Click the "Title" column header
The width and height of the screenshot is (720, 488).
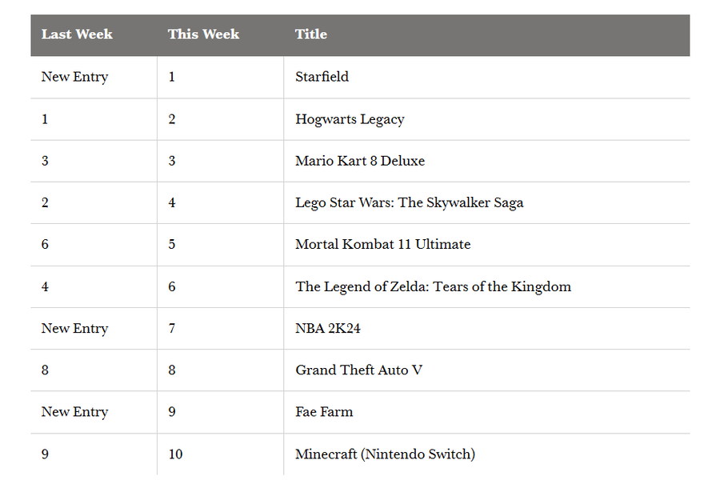pyautogui.click(x=311, y=34)
